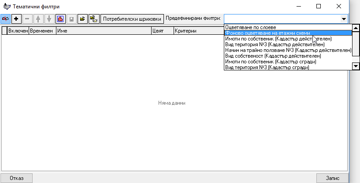
Task: Pick Начин на трайно ползване №3 option
Action: pos(288,50)
